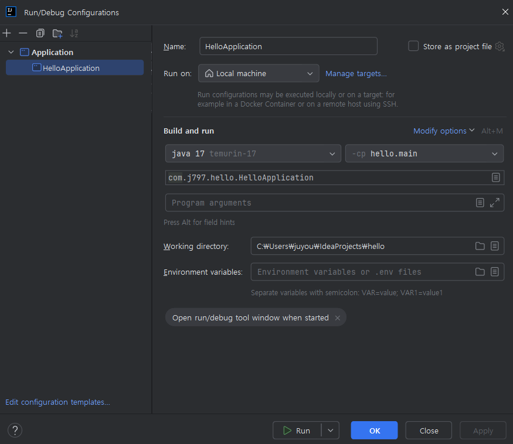Image resolution: width=513 pixels, height=444 pixels.
Task: Expand the Program arguments field
Action: click(x=495, y=203)
